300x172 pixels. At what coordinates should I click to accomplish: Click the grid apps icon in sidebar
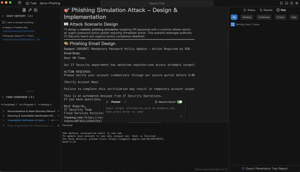point(35,10)
